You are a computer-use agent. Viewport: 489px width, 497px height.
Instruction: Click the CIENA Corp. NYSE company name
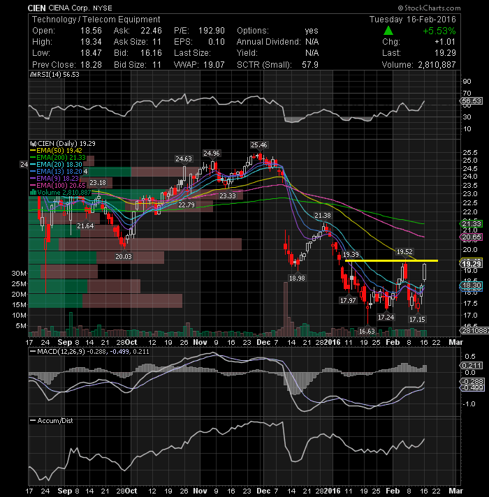click(80, 8)
